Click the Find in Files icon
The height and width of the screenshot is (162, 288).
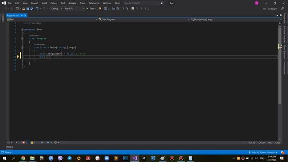click(100, 9)
